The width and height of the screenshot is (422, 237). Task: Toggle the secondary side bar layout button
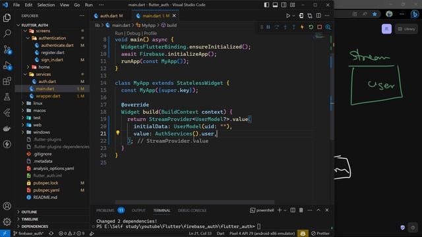point(284,5)
